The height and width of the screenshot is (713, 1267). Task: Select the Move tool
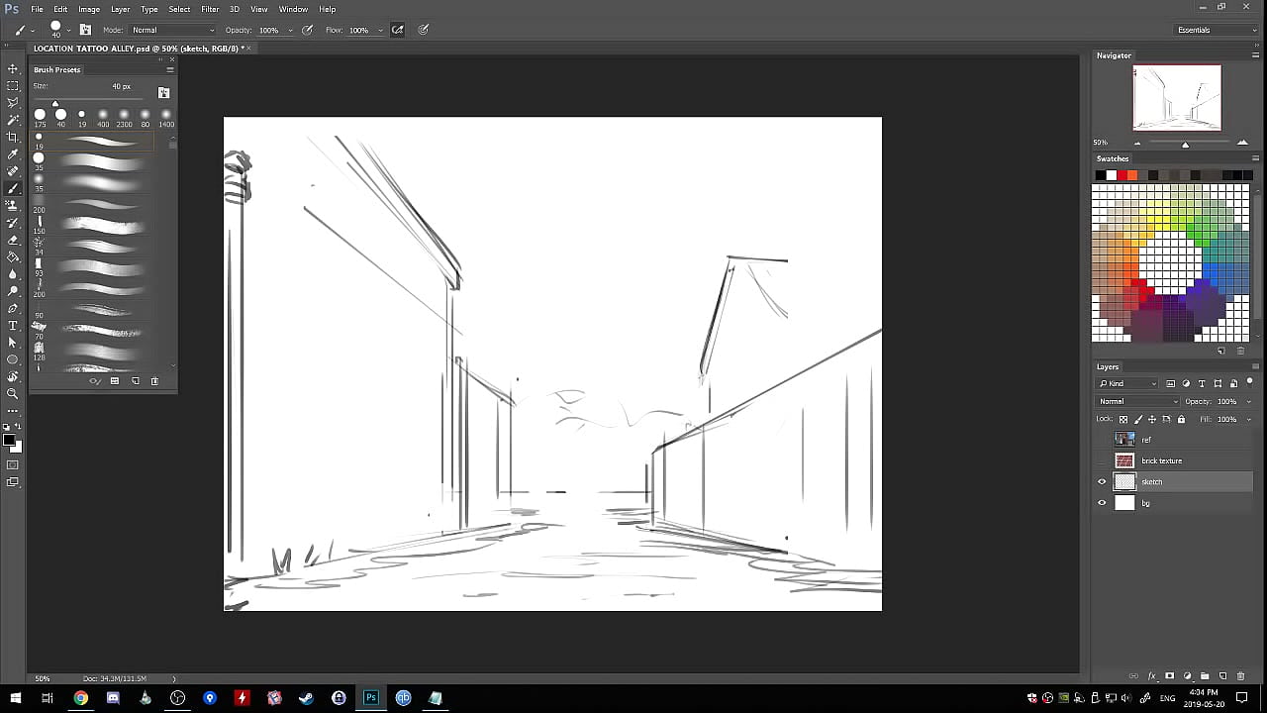point(13,69)
